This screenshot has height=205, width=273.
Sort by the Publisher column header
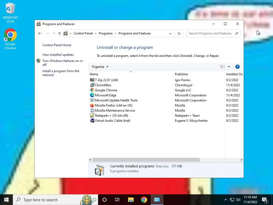coord(199,74)
